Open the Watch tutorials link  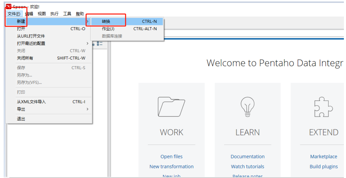(x=248, y=167)
